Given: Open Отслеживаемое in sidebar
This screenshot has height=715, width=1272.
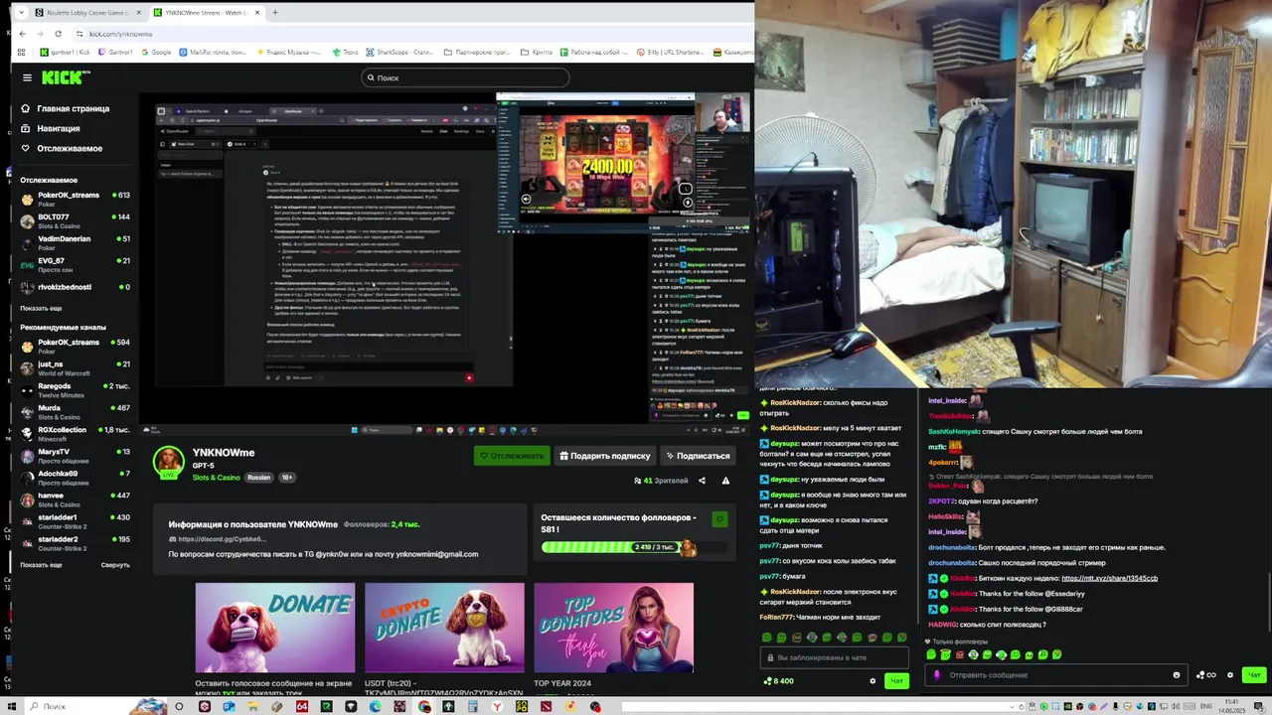Looking at the screenshot, I should tap(62, 148).
